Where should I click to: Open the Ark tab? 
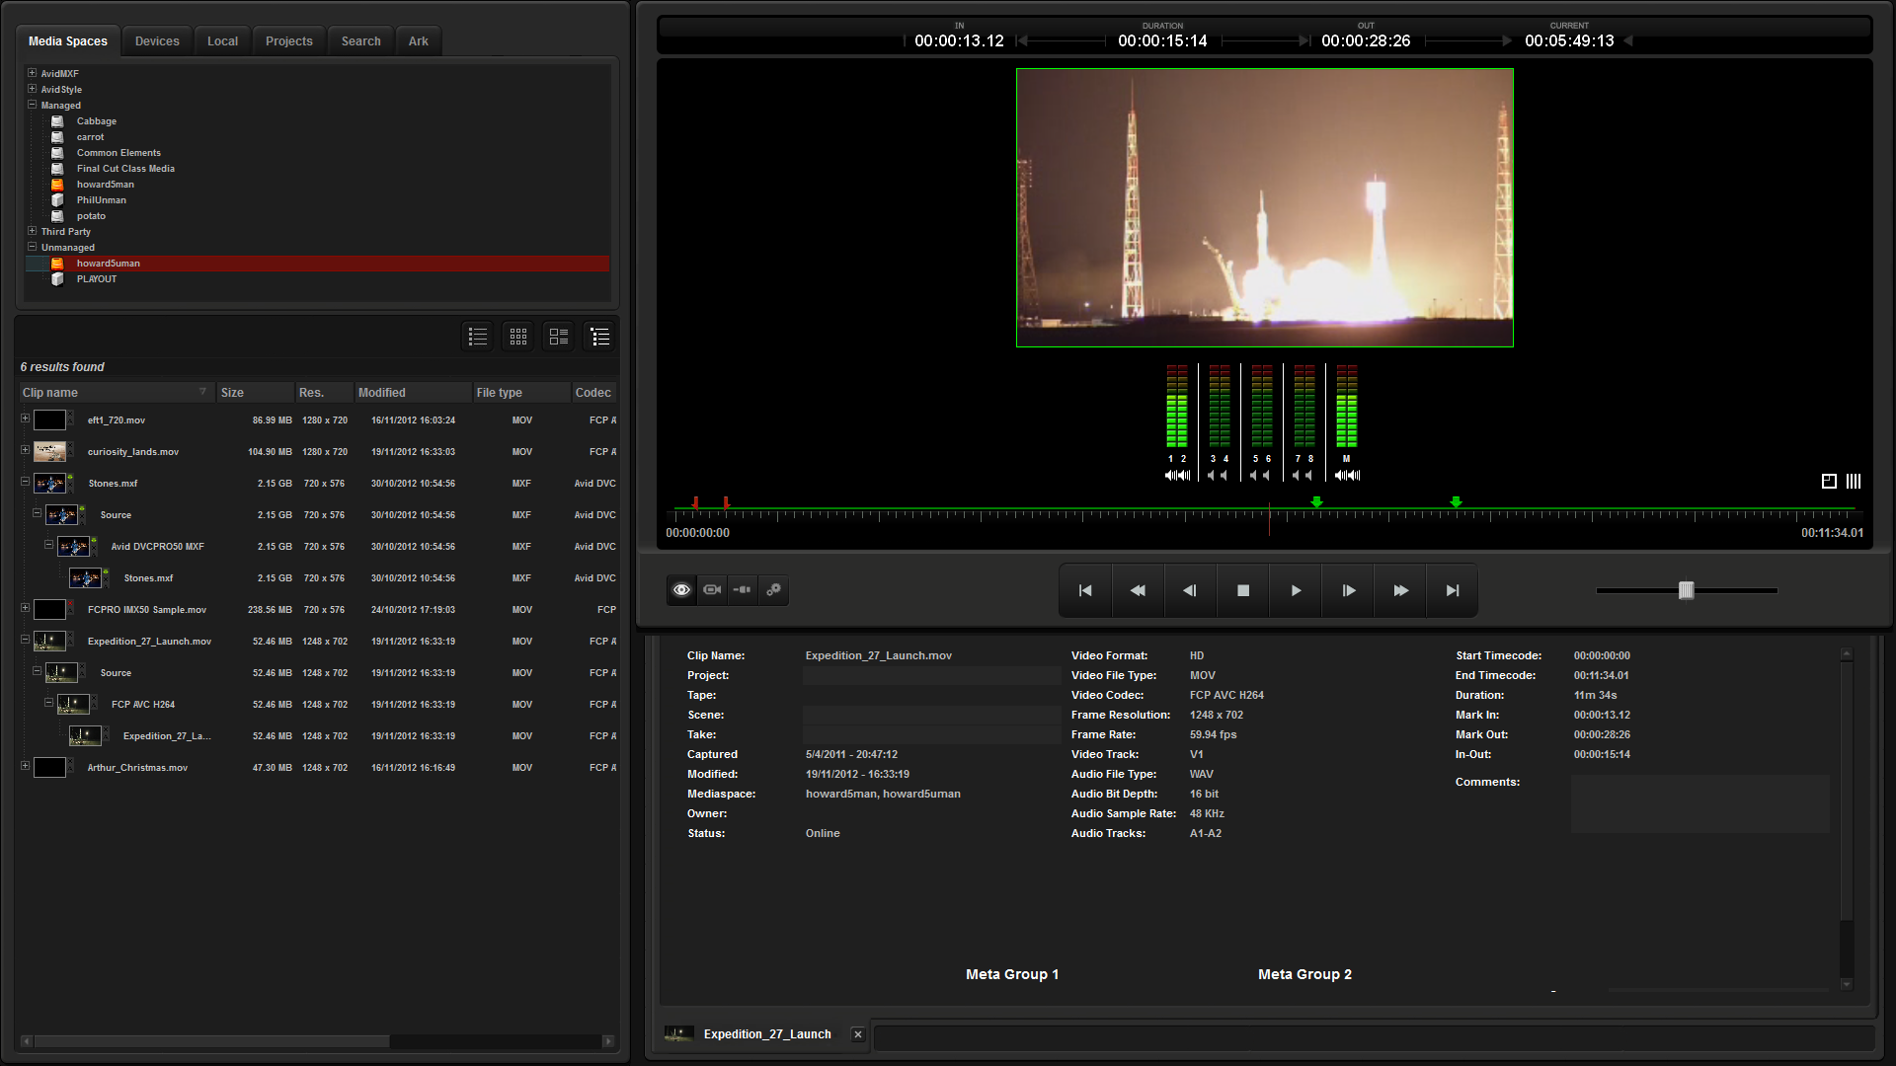pyautogui.click(x=418, y=41)
